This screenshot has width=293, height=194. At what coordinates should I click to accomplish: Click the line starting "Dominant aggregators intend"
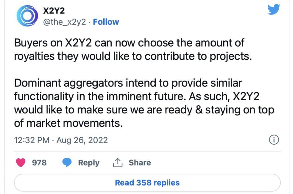[128, 83]
